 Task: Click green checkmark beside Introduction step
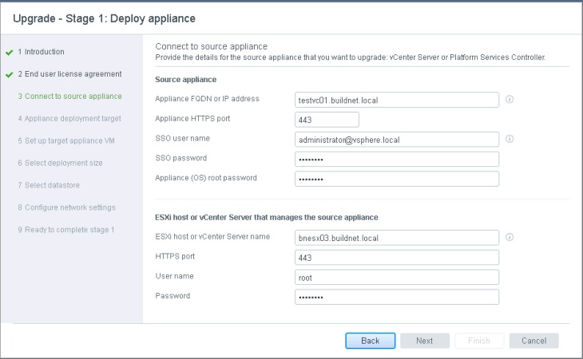(x=9, y=52)
